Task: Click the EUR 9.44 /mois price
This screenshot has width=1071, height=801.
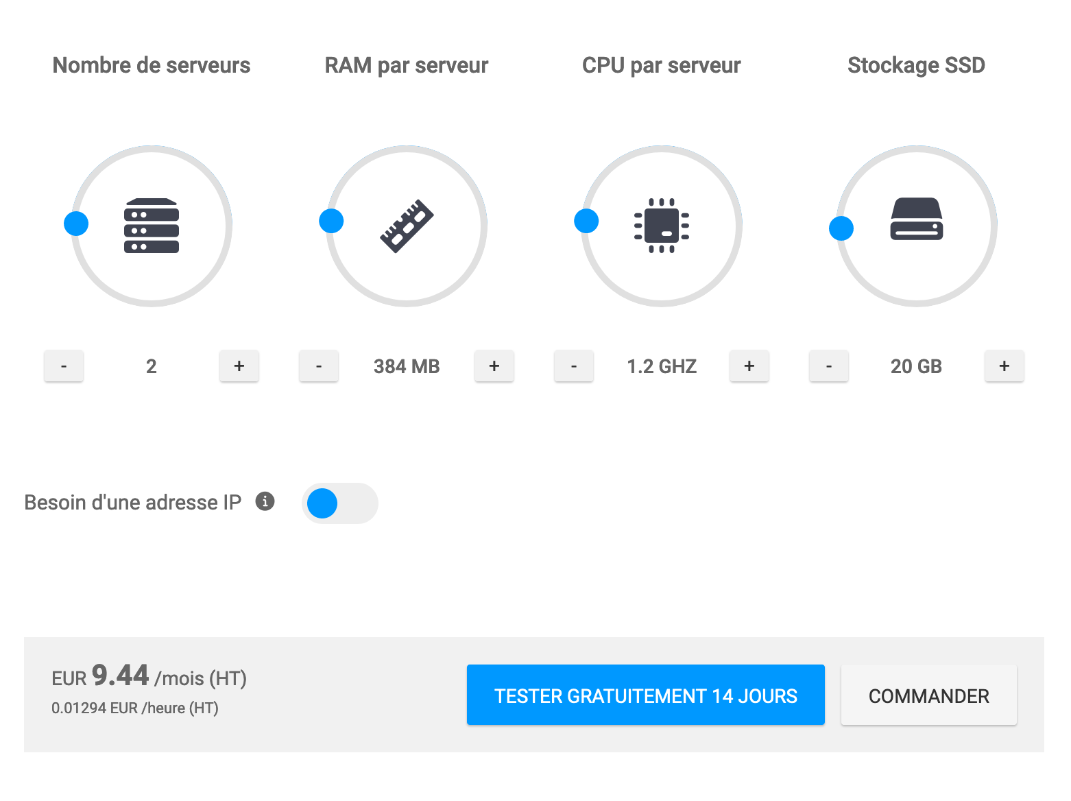Action: [149, 676]
